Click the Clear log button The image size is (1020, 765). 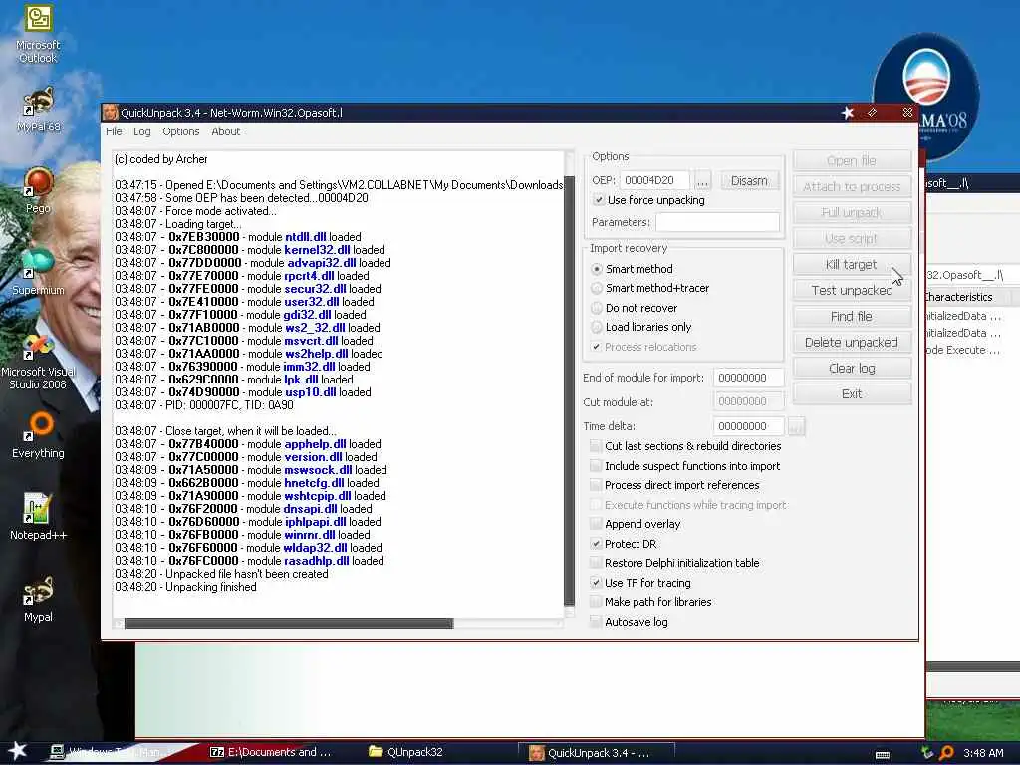[x=852, y=369]
